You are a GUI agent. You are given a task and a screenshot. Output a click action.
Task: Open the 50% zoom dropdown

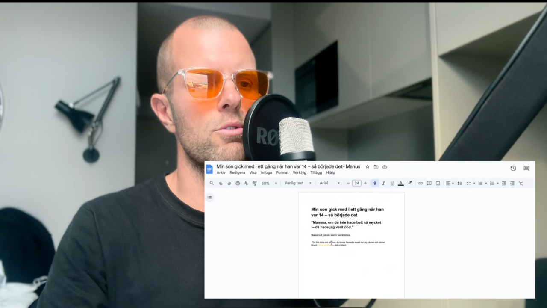[269, 183]
